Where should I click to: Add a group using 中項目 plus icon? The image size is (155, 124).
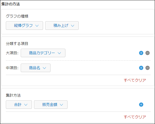pyautogui.click(x=141, y=68)
